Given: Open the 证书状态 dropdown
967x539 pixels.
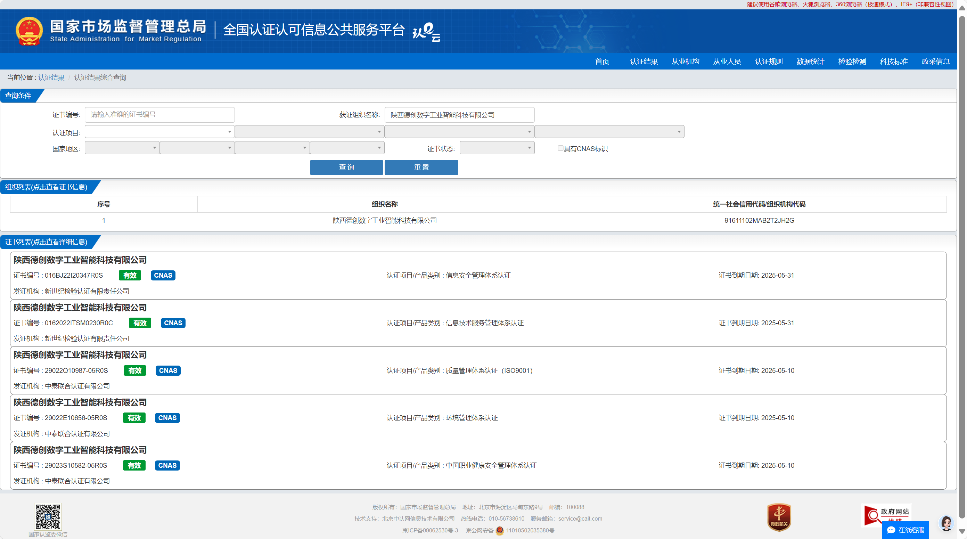Looking at the screenshot, I should (497, 148).
